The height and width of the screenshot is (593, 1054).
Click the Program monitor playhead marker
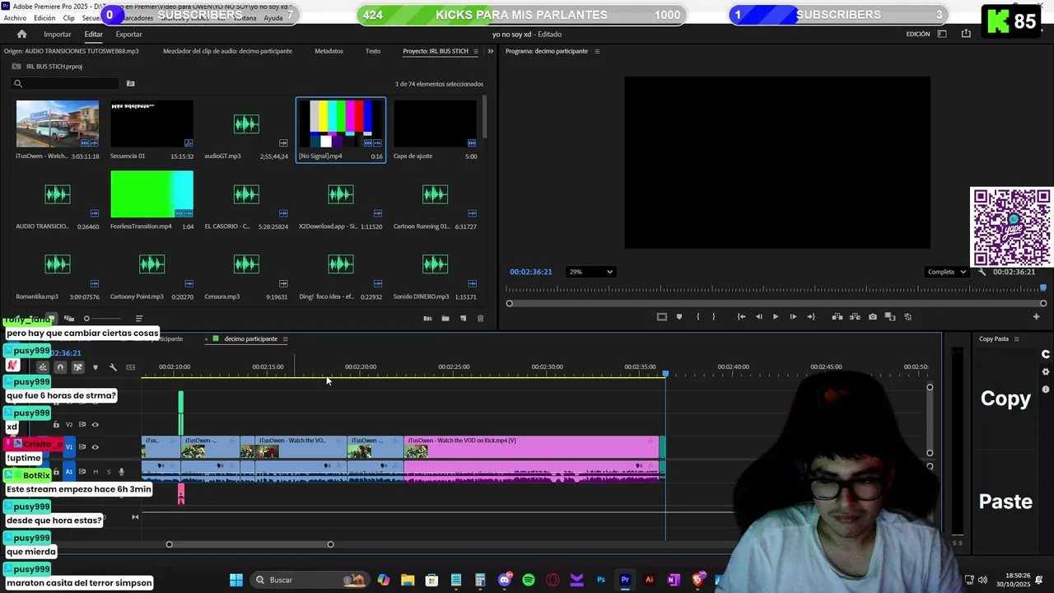(1043, 287)
